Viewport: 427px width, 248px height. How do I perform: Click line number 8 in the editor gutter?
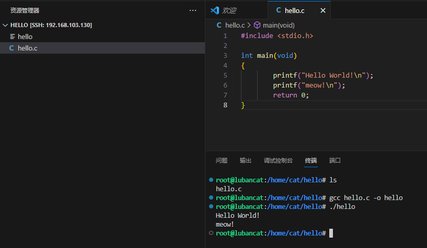(225, 105)
